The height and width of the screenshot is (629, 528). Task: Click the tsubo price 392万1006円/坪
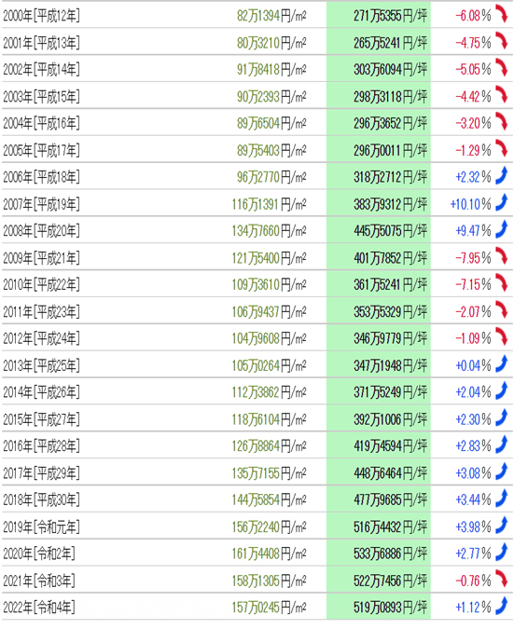tap(390, 419)
